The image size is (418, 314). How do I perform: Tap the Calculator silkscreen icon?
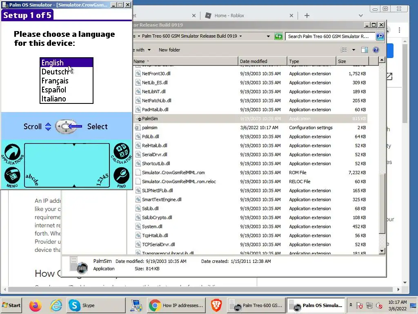pos(122,153)
